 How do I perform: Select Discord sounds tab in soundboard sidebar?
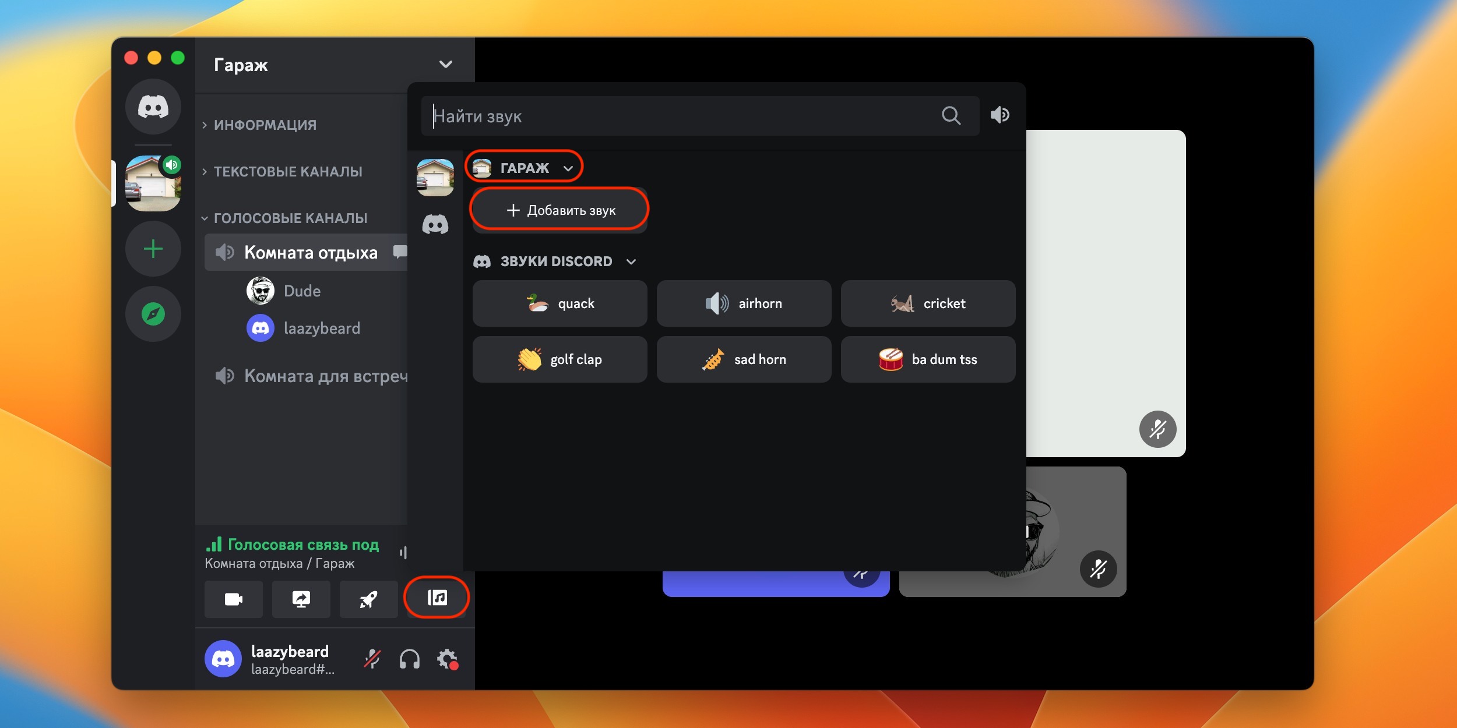coord(435,224)
